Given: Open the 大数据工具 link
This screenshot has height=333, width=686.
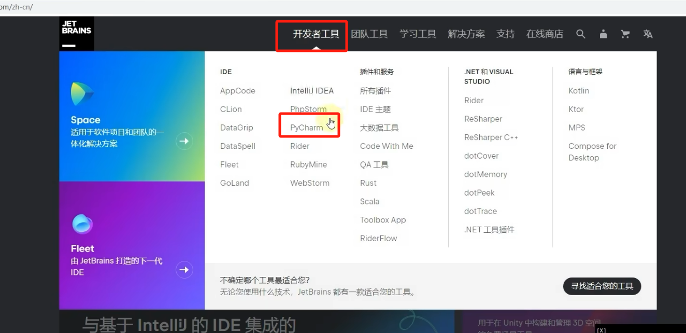Looking at the screenshot, I should pos(379,128).
